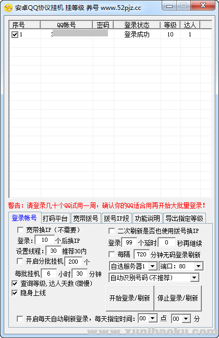This screenshot has width=219, height=338.
Task: Click the 每批挂机 minutes field showing 30
Action: pos(80,274)
